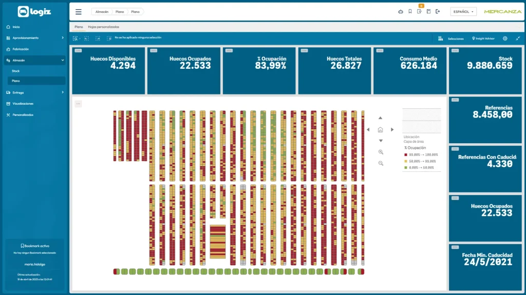
Task: Click the logout icon in the header
Action: (x=438, y=12)
